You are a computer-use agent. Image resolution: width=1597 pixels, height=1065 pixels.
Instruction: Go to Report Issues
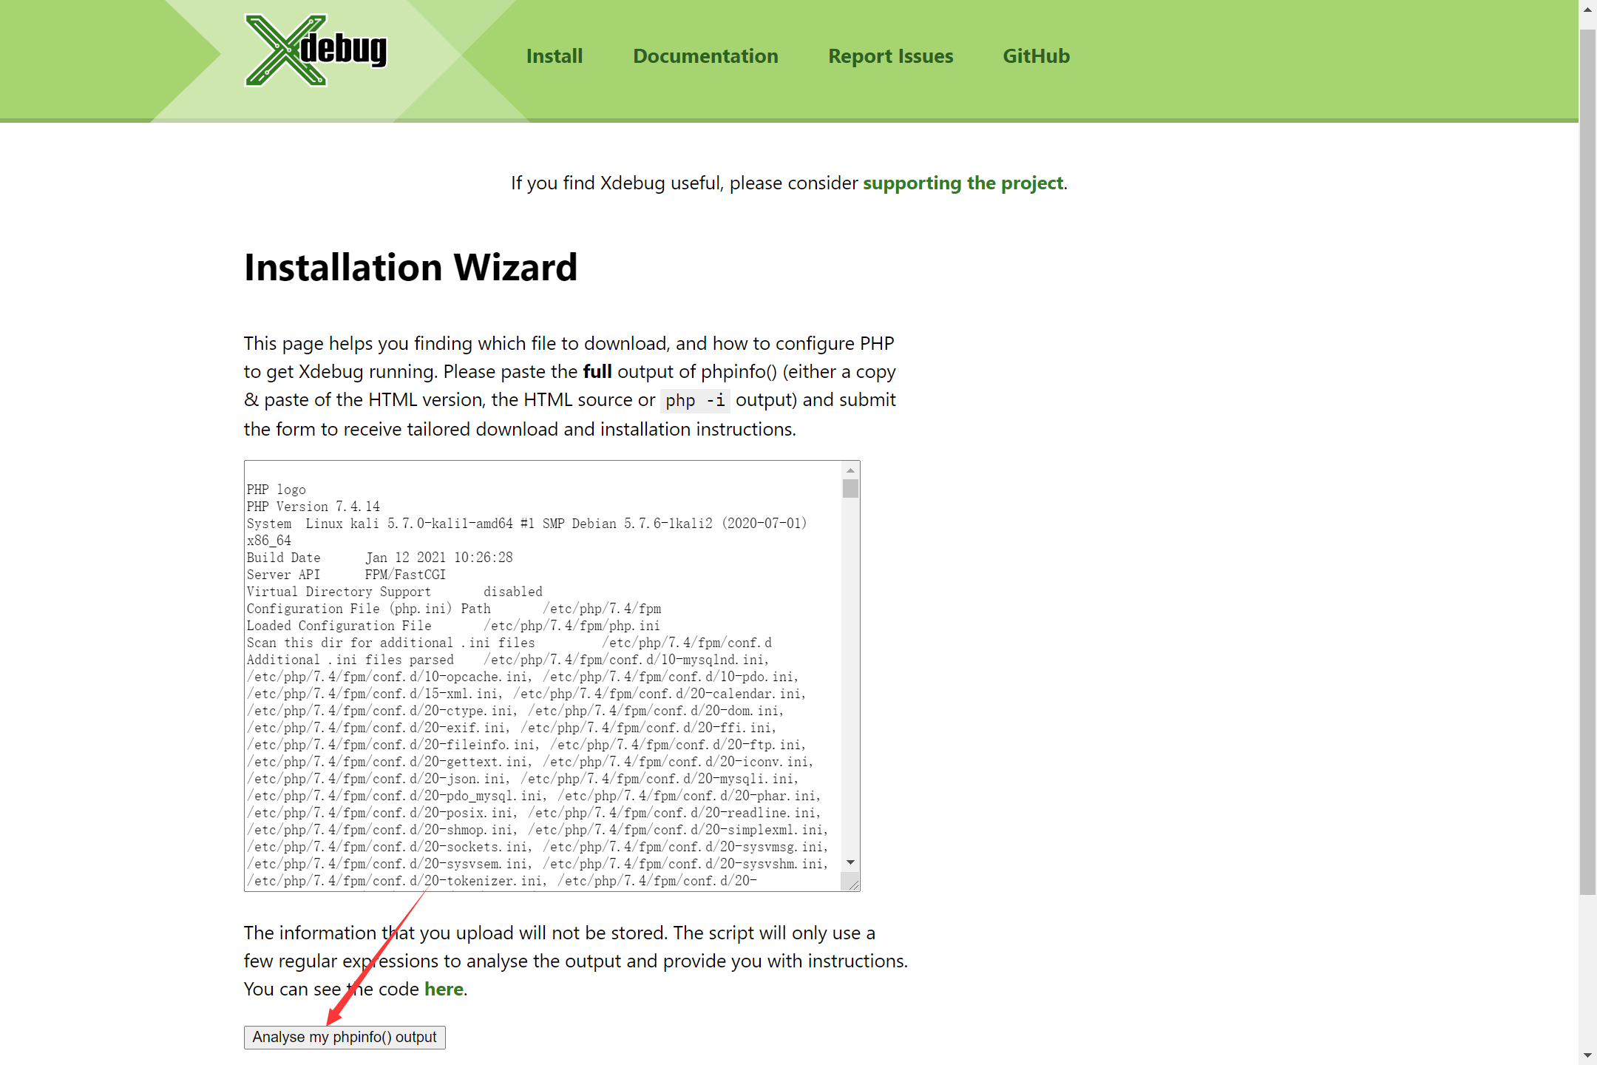pos(890,56)
